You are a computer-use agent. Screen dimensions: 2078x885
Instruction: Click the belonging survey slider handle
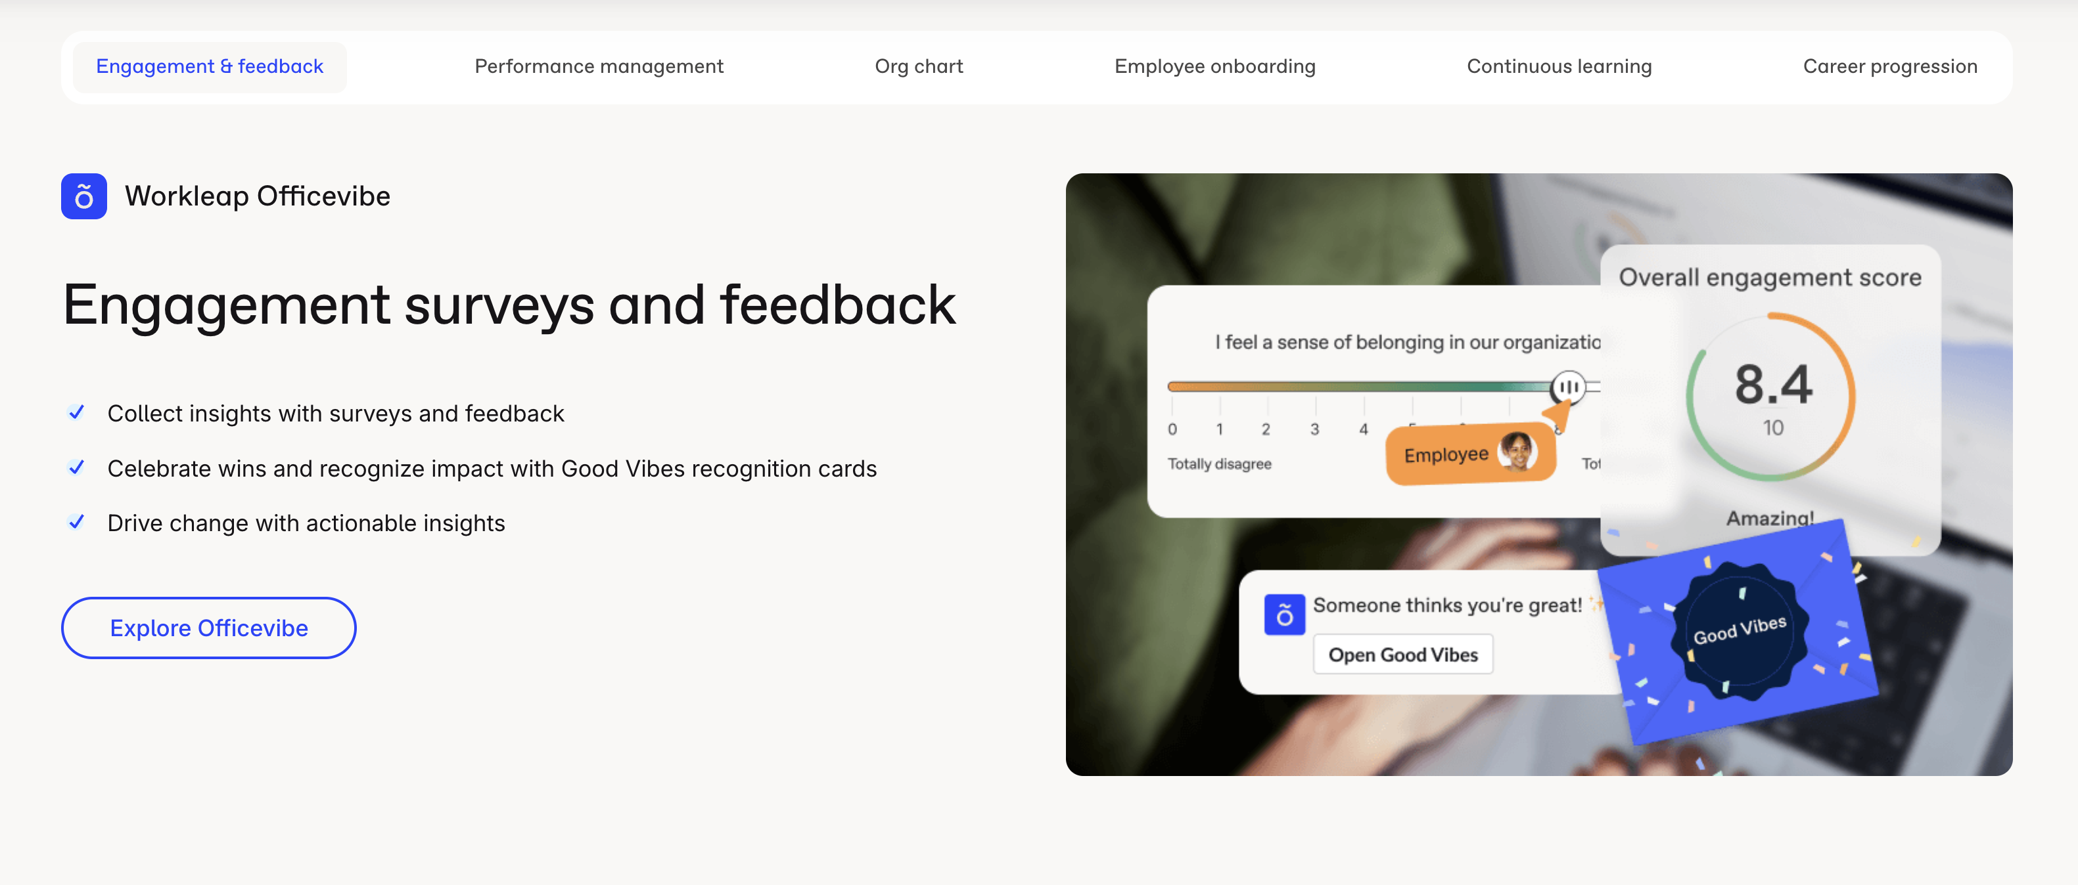[1568, 387]
